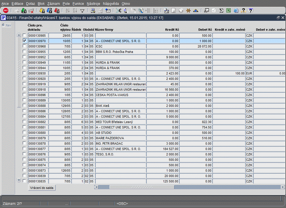
Task: Check the box beside 0000130882
Action: [x=24, y=121]
